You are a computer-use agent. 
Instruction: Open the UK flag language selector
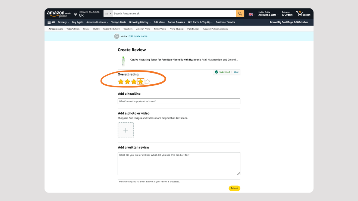click(x=252, y=14)
